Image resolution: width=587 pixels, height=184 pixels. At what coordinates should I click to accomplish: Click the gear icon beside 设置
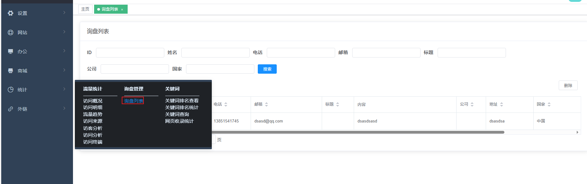[11, 13]
